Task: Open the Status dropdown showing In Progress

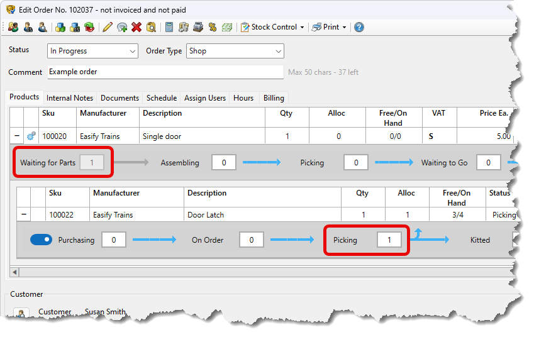Action: pyautogui.click(x=92, y=51)
